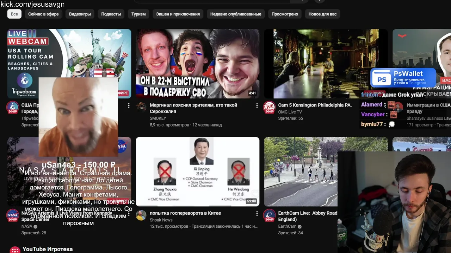This screenshot has height=253, width=451.
Task: Click the PsWallet banner
Action: point(403,78)
